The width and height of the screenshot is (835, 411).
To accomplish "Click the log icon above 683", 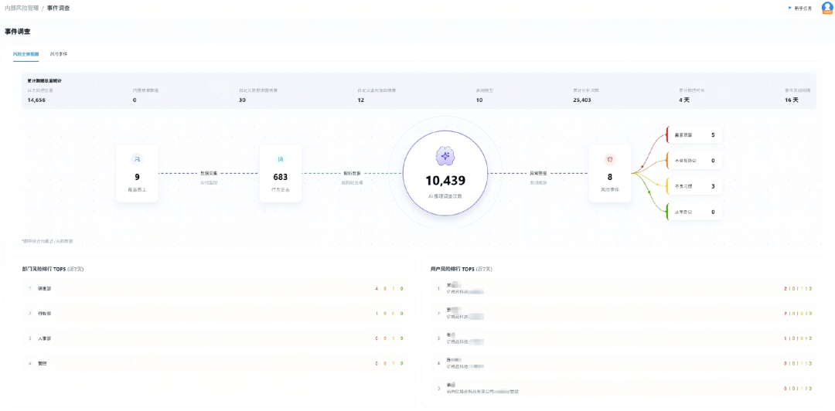I will point(280,158).
